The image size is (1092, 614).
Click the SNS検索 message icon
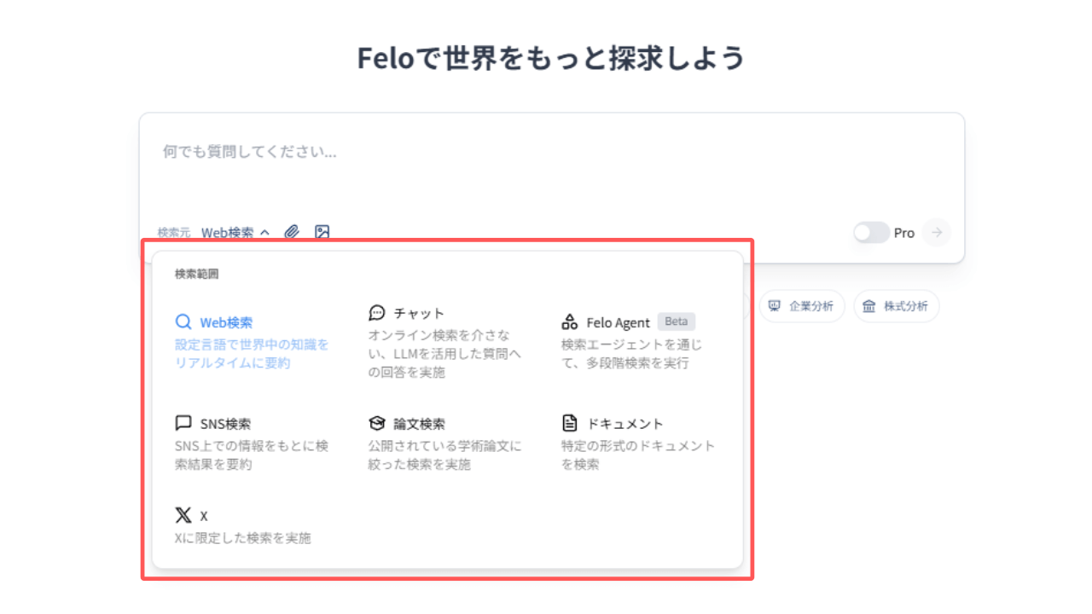click(183, 423)
